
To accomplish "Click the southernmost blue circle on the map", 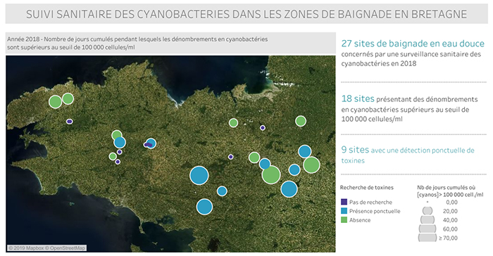I will pyautogui.click(x=204, y=207).
